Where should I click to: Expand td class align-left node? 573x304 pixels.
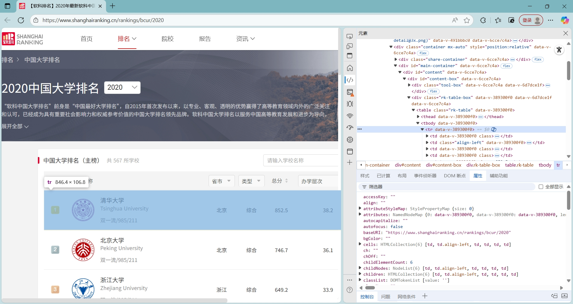point(427,142)
